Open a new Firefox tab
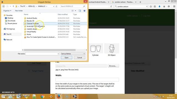Viewport: 177px width, 99px height. (140, 2)
